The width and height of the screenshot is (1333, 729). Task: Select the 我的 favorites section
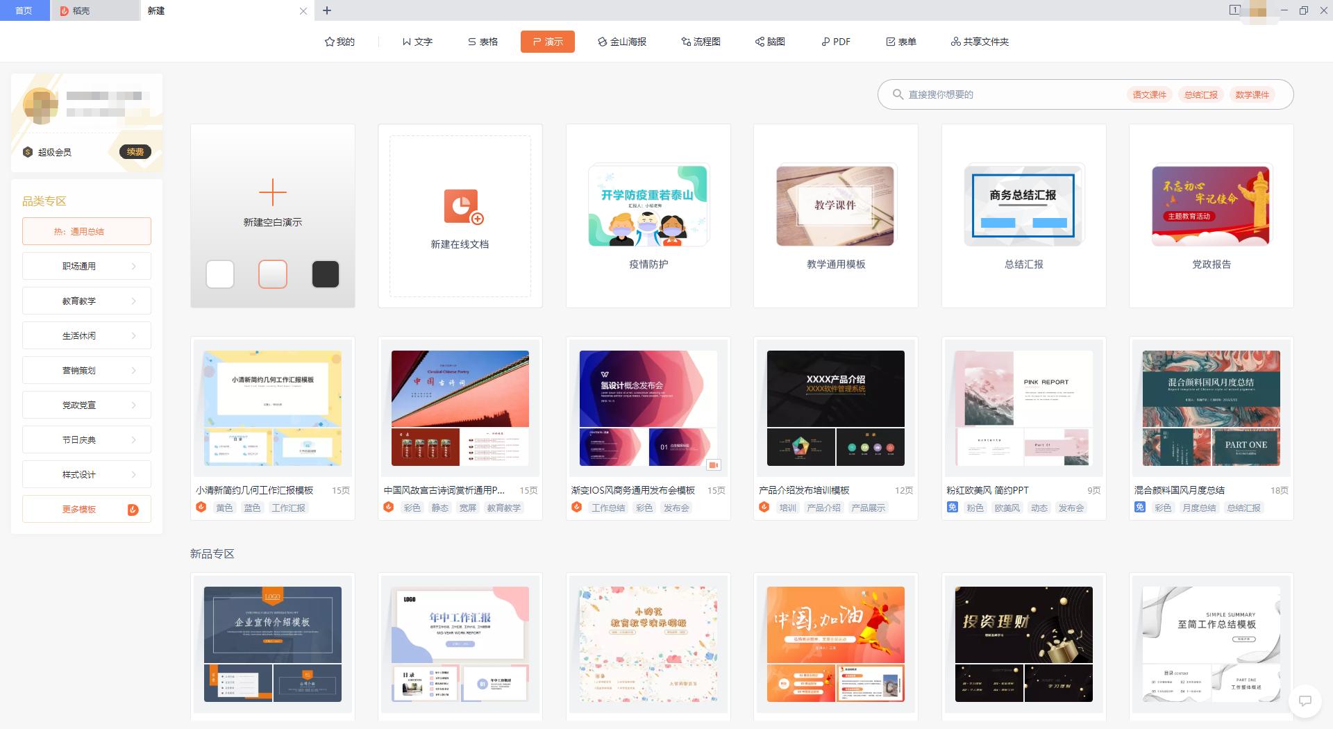[x=339, y=42]
